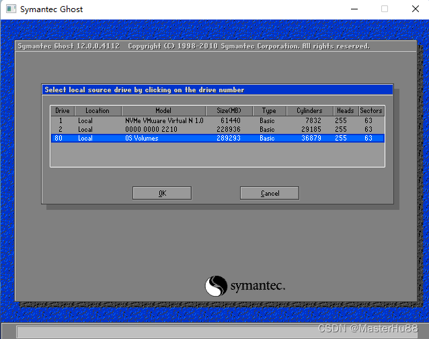Select drive 1 in the list

point(217,120)
